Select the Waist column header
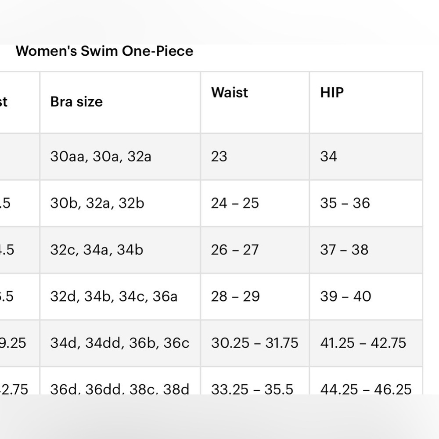The width and height of the screenshot is (439, 439). pos(230,93)
